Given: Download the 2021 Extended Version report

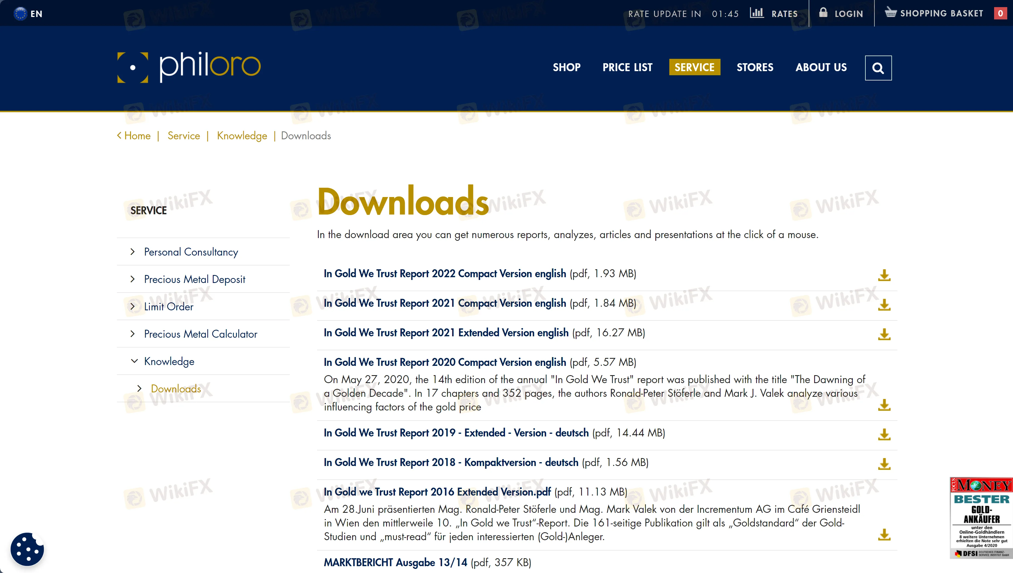Looking at the screenshot, I should coord(884,334).
